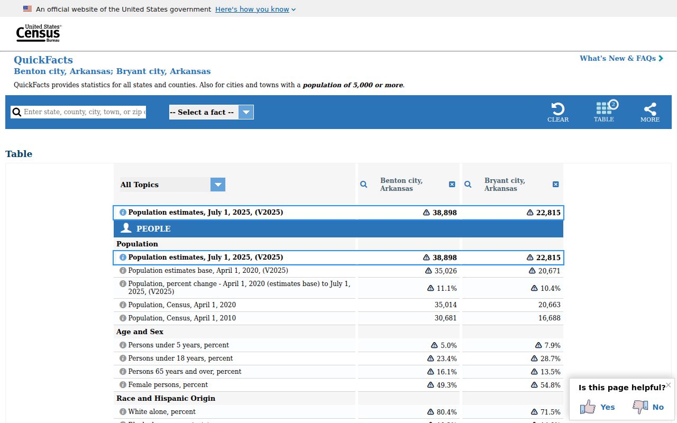Click the 'Race and Hispanic Origin' subheading

166,399
